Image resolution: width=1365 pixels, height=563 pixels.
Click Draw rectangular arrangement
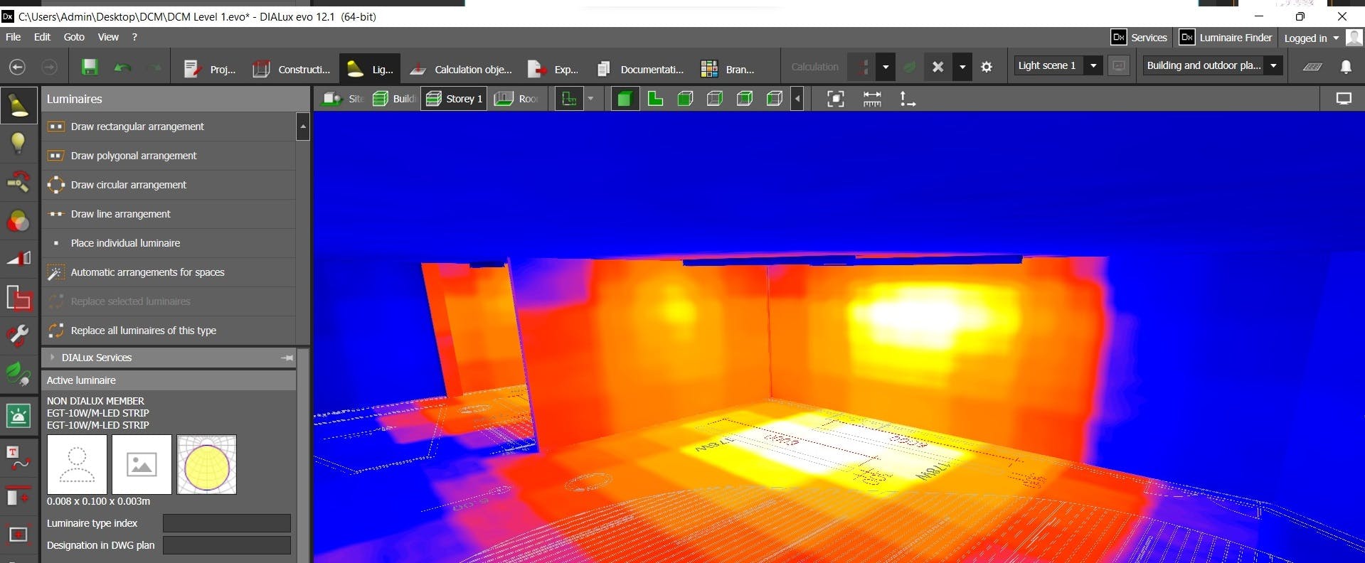[169, 127]
